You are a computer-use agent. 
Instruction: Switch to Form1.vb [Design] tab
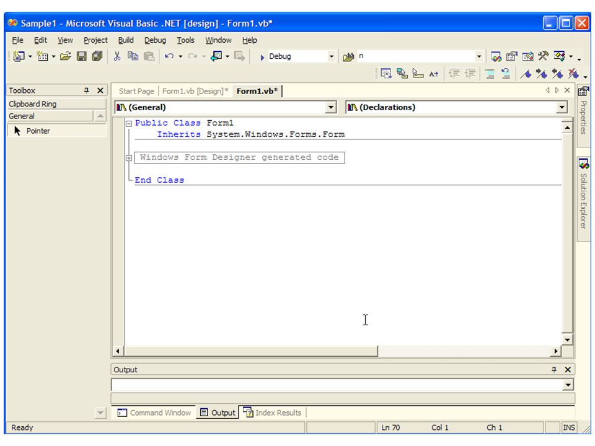tap(195, 91)
